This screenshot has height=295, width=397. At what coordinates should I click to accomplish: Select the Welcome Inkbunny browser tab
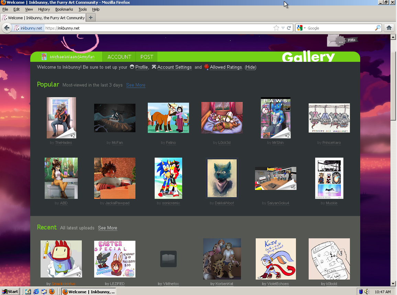[44, 18]
